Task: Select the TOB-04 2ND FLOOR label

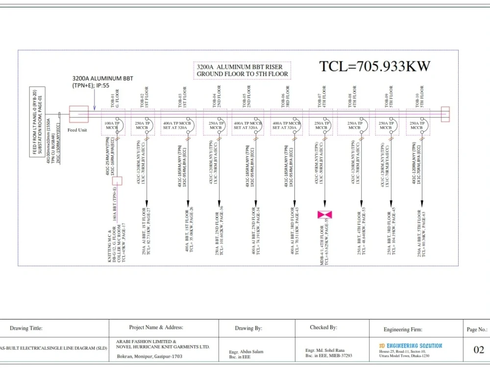Action: (216, 96)
